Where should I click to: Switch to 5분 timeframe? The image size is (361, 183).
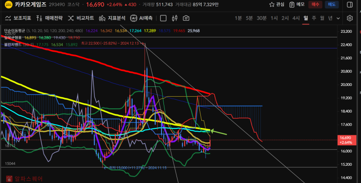249,18
